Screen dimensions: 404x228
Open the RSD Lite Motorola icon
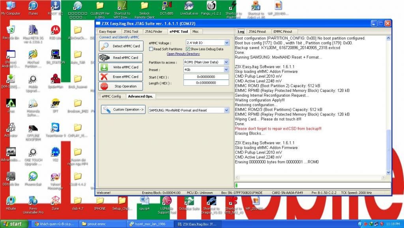pyautogui.click(x=55, y=32)
